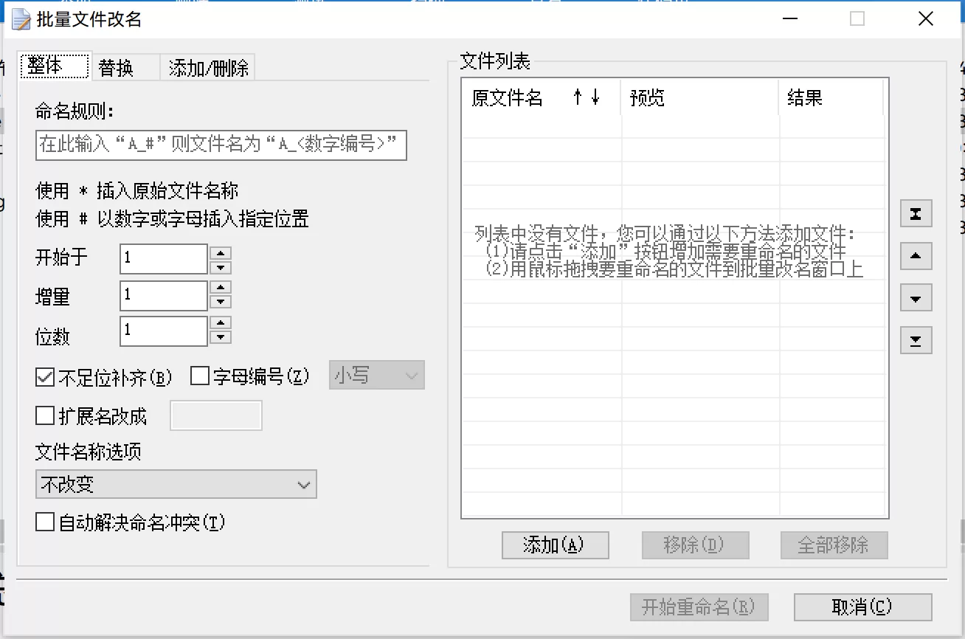This screenshot has width=965, height=639.
Task: Click into the 开始于 number field
Action: point(163,259)
